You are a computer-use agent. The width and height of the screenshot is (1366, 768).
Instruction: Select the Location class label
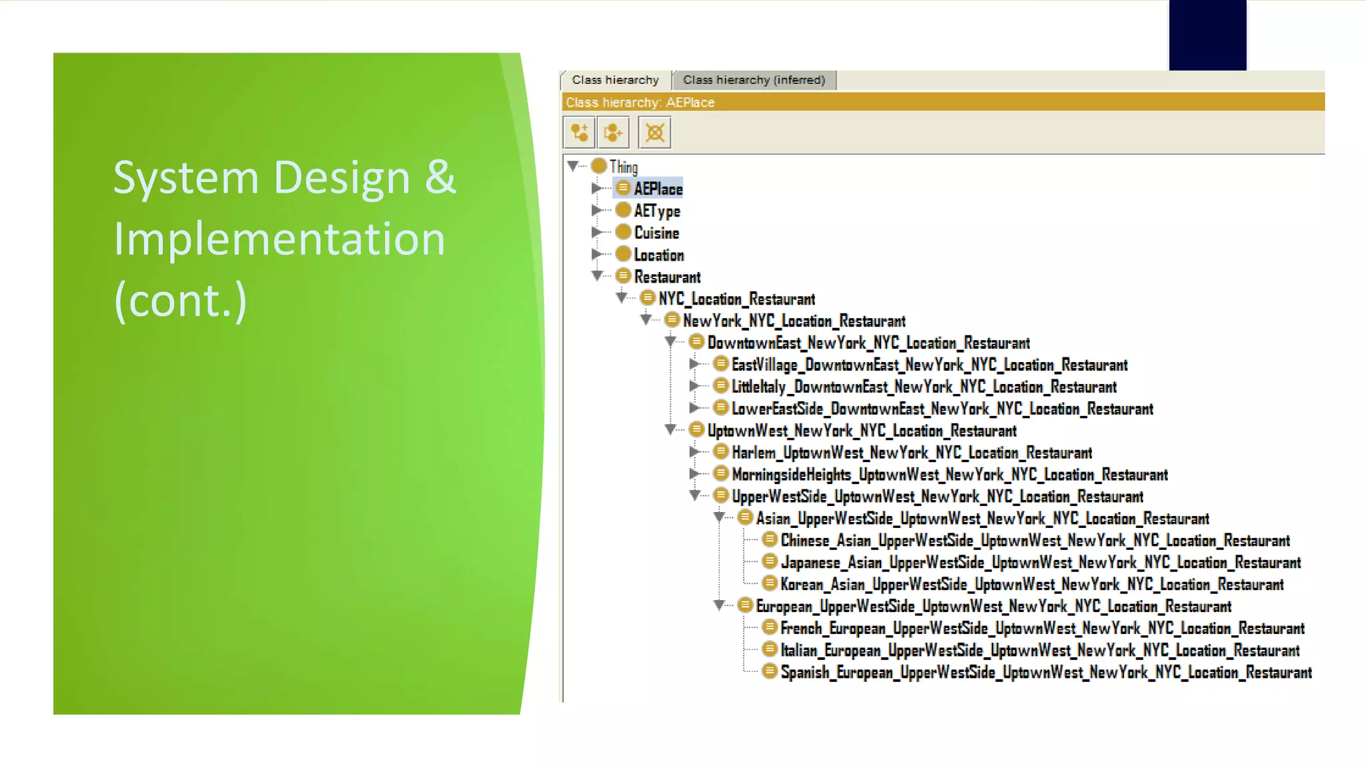click(x=658, y=255)
